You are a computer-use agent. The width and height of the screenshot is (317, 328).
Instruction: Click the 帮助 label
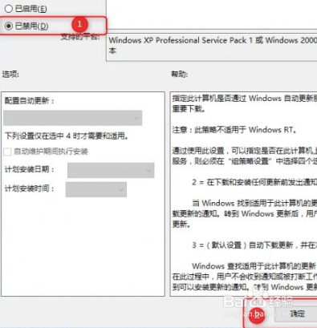click(x=180, y=74)
